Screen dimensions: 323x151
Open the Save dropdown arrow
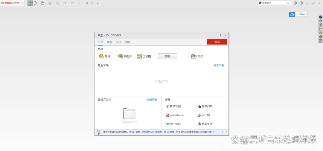click(54, 3)
